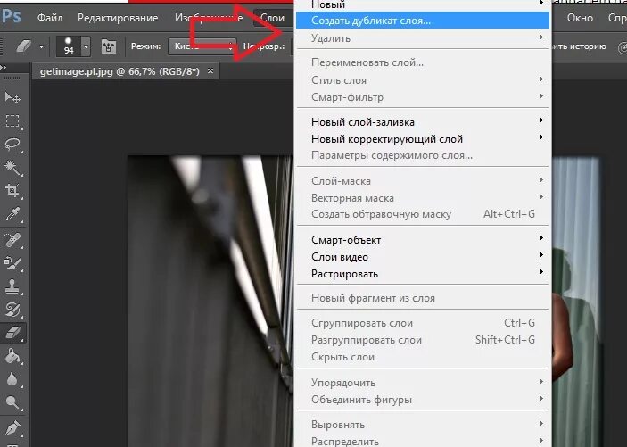Open the Режим mode dropdown
Viewport: 627px width, 447px height.
[202, 46]
